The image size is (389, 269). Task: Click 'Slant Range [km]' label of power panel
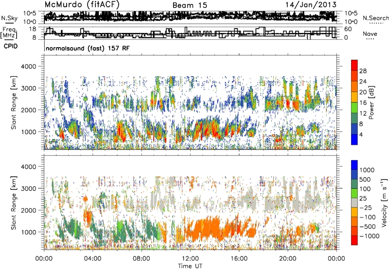[14, 102]
